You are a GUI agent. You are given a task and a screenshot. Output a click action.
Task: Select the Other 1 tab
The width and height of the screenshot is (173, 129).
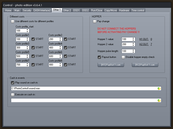(x=57, y=10)
